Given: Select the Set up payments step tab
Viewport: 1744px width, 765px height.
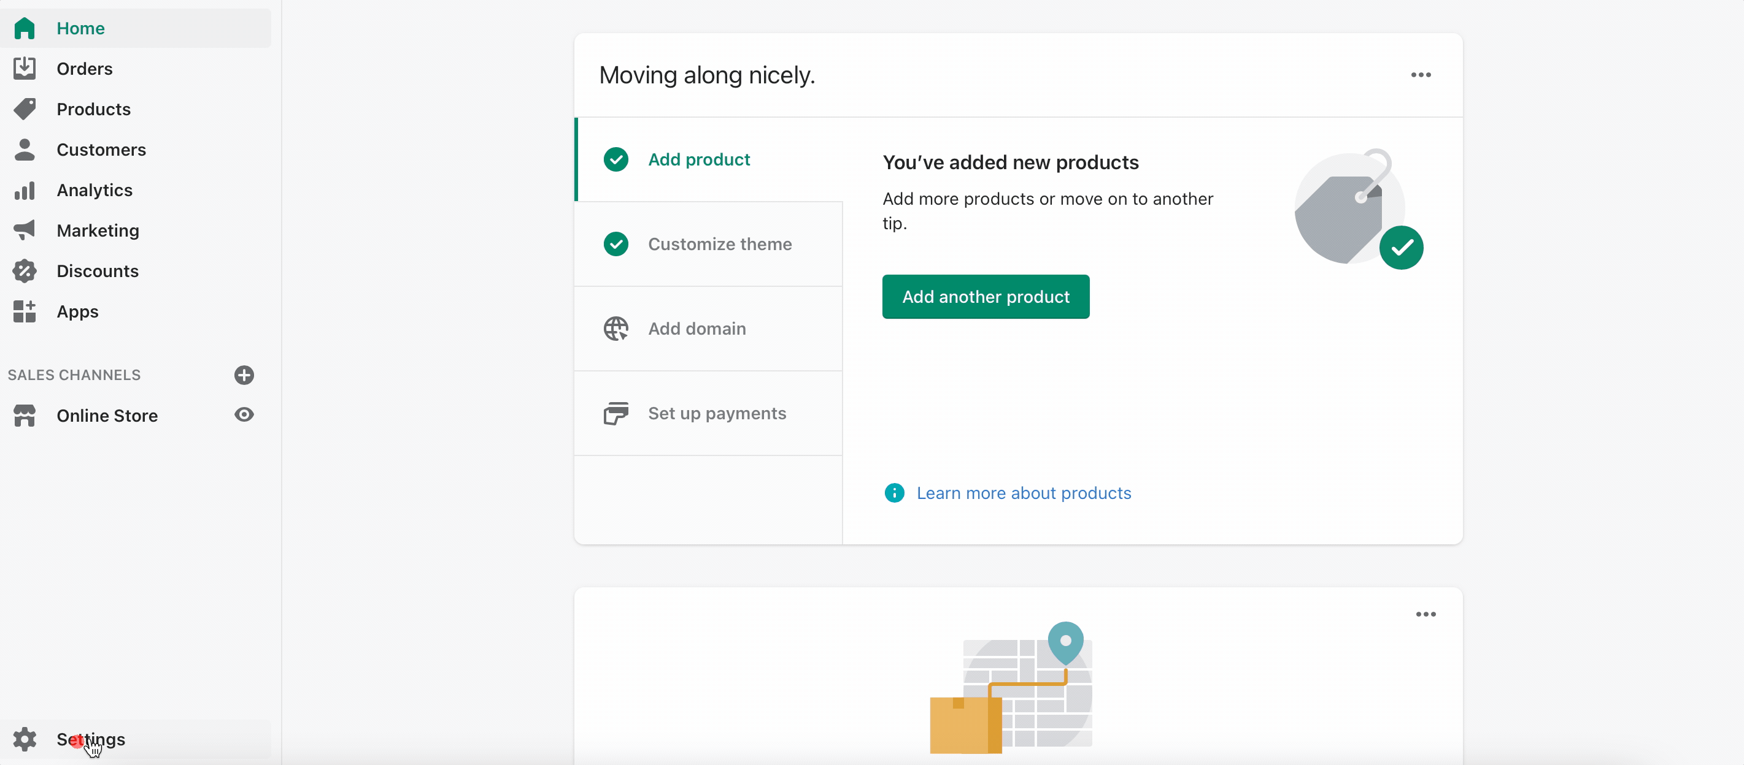Looking at the screenshot, I should point(708,413).
